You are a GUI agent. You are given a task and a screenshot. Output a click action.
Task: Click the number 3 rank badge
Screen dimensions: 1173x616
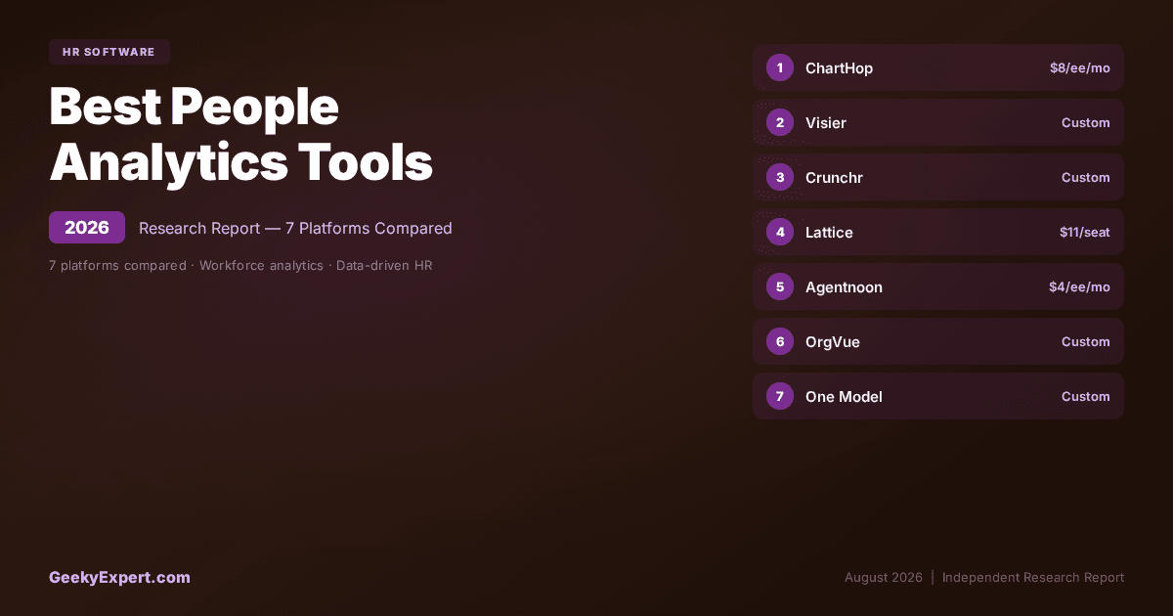point(780,177)
